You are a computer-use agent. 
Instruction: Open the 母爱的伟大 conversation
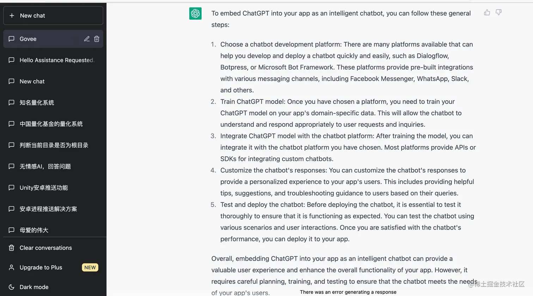34,230
